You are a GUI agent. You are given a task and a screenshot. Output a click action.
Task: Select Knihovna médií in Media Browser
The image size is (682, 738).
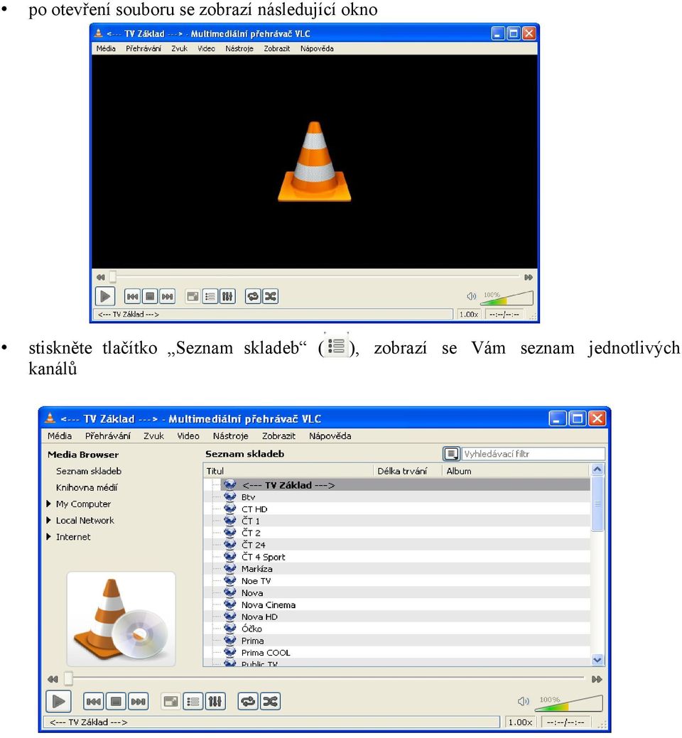coord(87,487)
